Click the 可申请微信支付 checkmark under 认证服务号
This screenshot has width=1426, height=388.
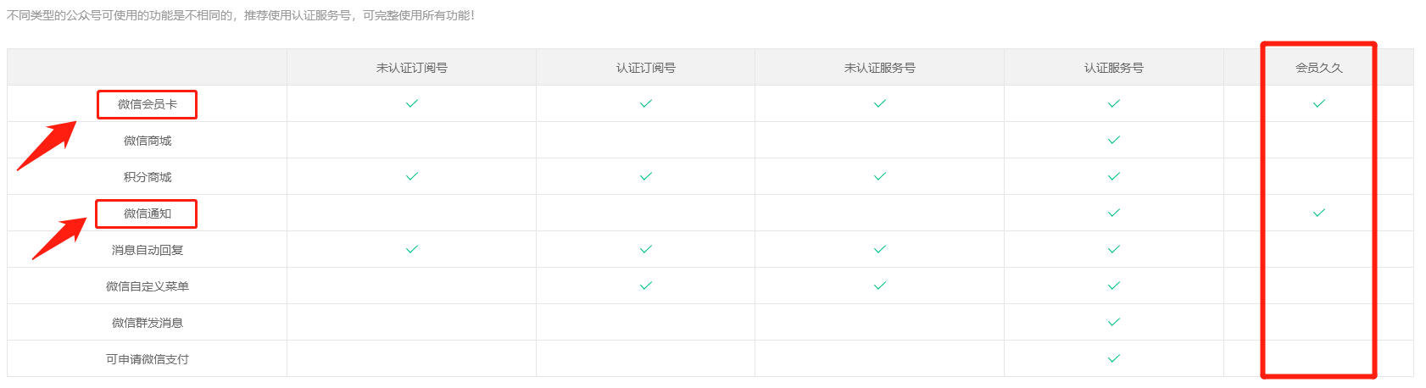tap(1113, 358)
